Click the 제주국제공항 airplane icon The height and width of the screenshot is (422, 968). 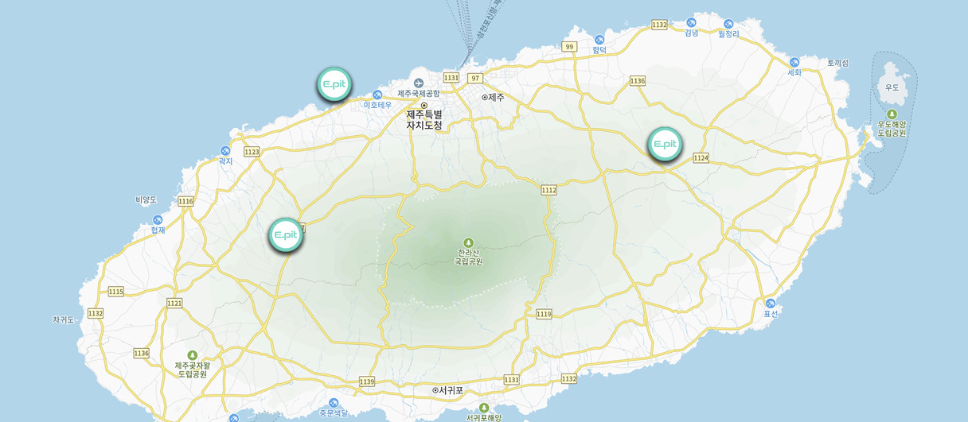click(x=419, y=83)
